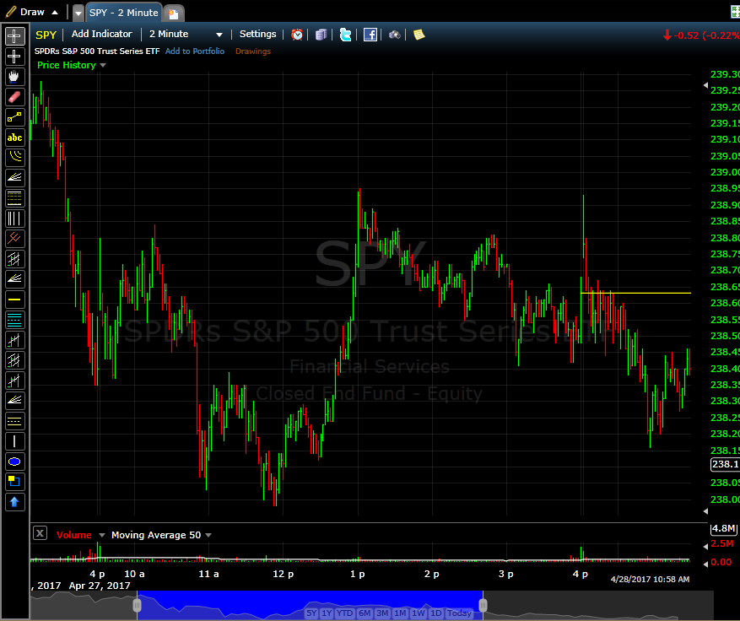Switch to the SPY - 2 Minute tab

(x=124, y=13)
